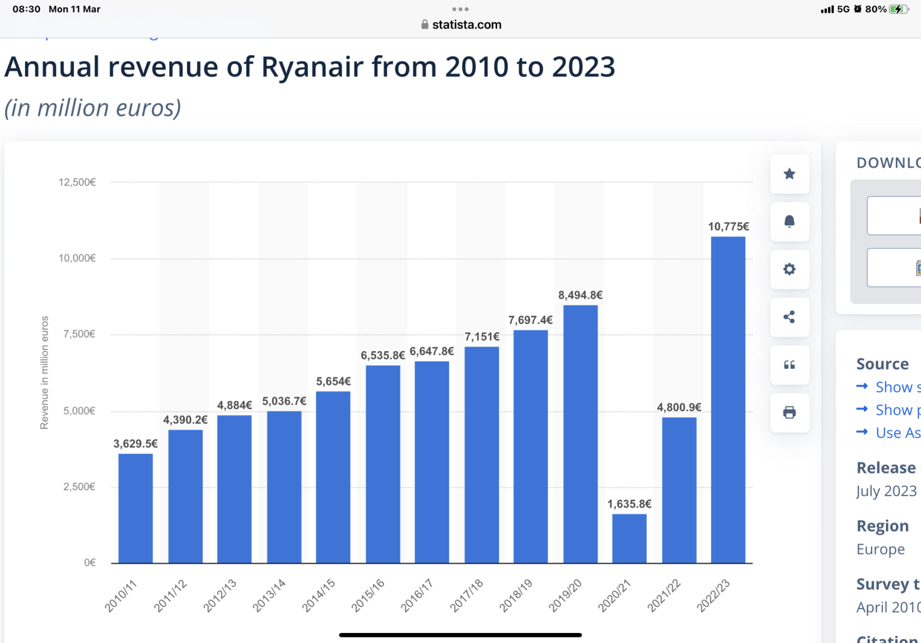The image size is (921, 643).
Task: Click the 2016/17 bar labeled 6,647.8€
Action: pyautogui.click(x=432, y=462)
